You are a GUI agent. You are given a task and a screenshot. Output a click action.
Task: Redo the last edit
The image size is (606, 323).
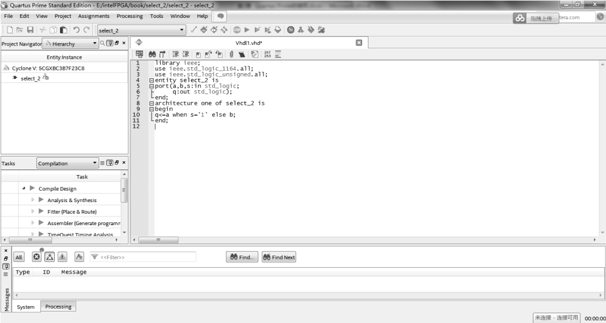coord(86,30)
